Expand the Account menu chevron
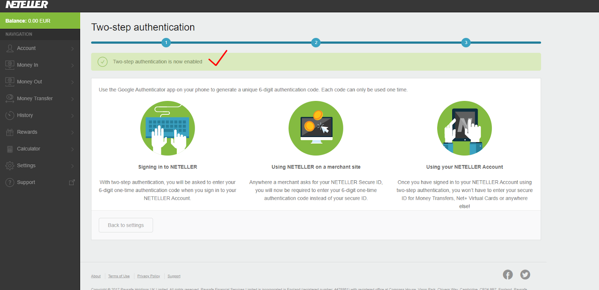 click(72, 49)
